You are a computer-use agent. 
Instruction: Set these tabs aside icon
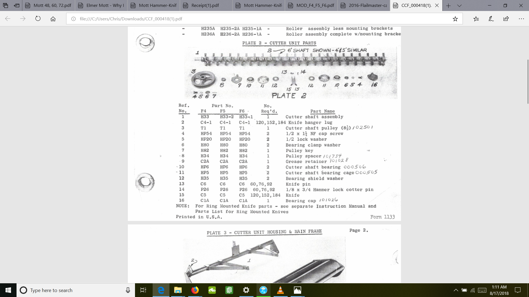click(x=17, y=5)
